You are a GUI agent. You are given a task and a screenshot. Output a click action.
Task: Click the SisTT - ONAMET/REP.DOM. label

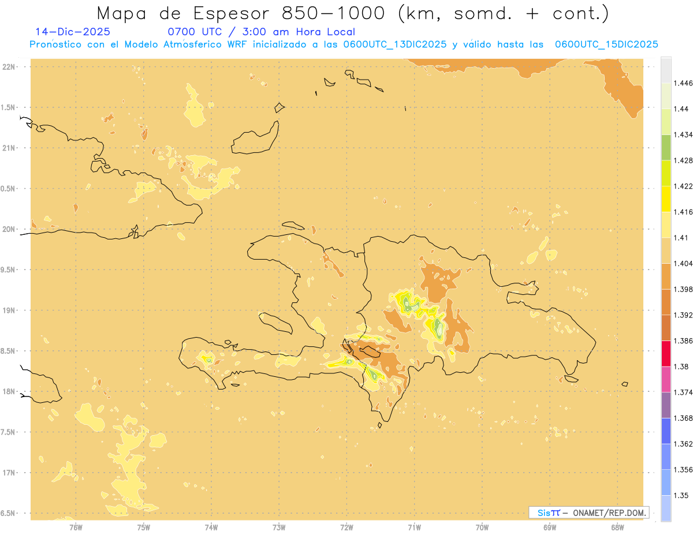(588, 512)
